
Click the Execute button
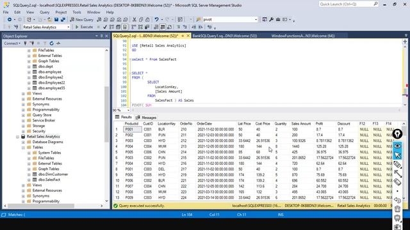[x=84, y=27]
